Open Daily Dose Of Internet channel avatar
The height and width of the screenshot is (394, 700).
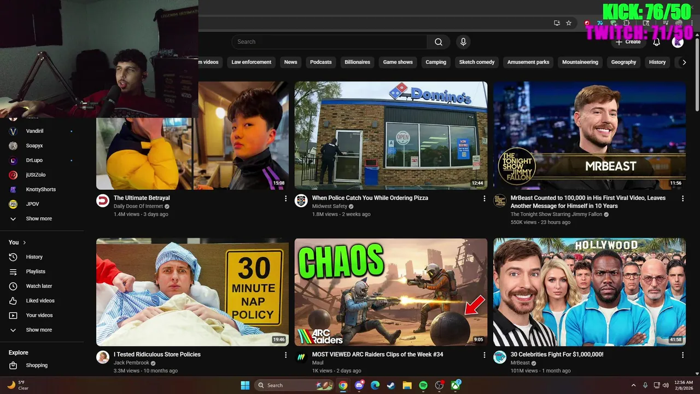[103, 201]
